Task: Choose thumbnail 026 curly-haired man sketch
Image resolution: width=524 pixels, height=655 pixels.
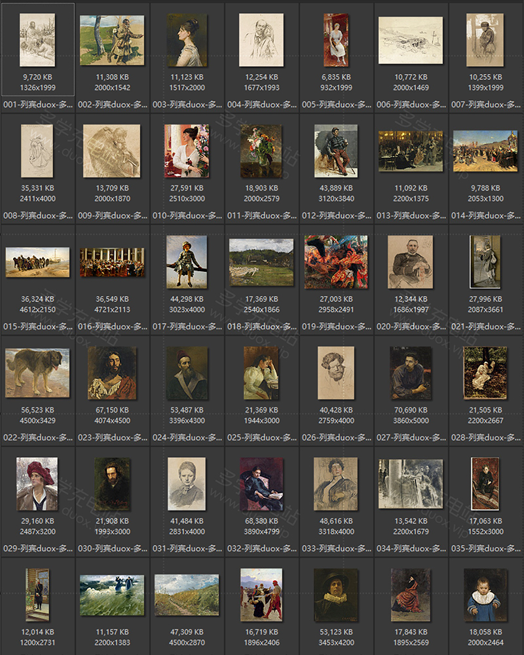Action: (x=336, y=373)
